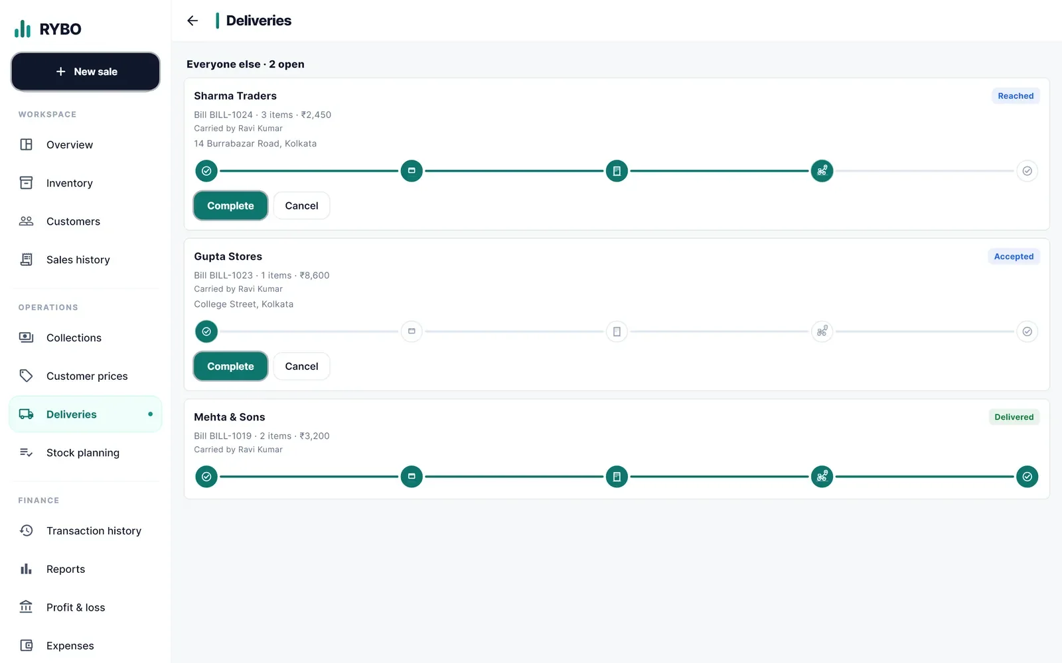1062x663 pixels.
Task: Click address 14 Burrabazar Road, Kolkata
Action: pos(255,143)
